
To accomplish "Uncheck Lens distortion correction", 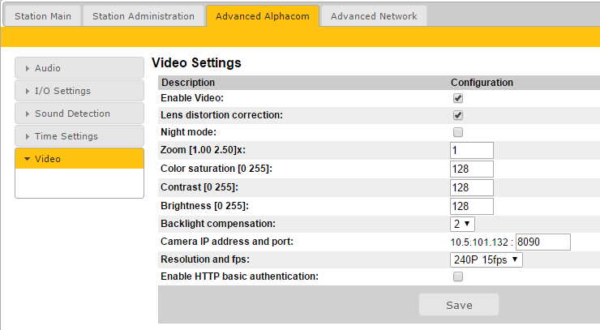I will tap(458, 115).
